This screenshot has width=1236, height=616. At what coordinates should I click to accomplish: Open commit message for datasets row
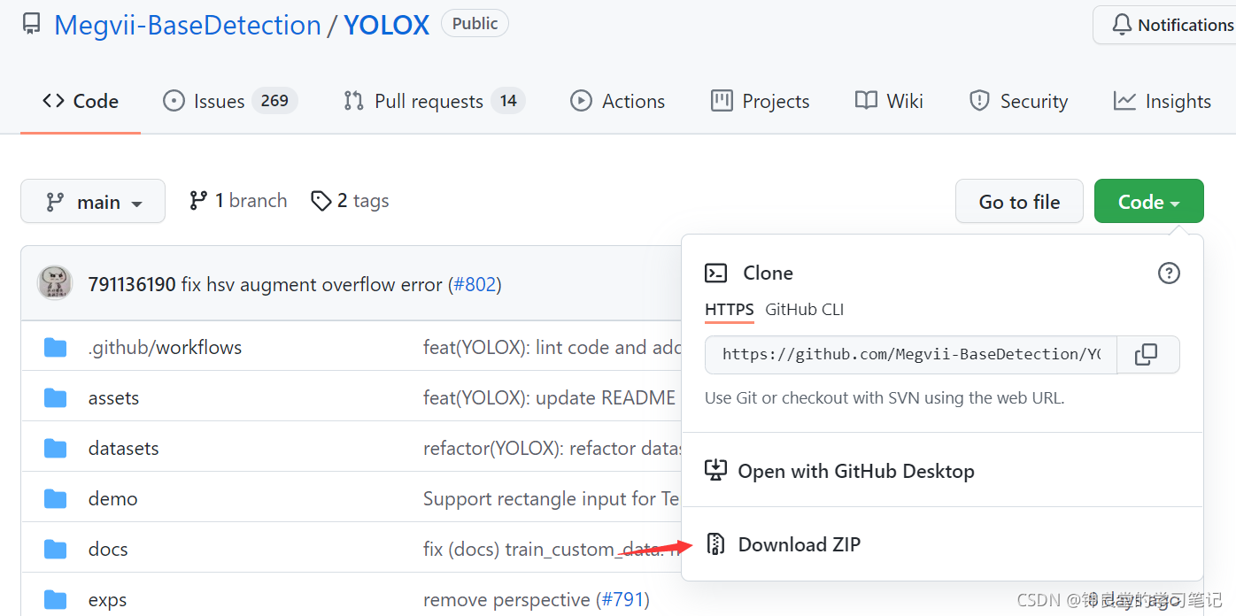[x=552, y=448]
